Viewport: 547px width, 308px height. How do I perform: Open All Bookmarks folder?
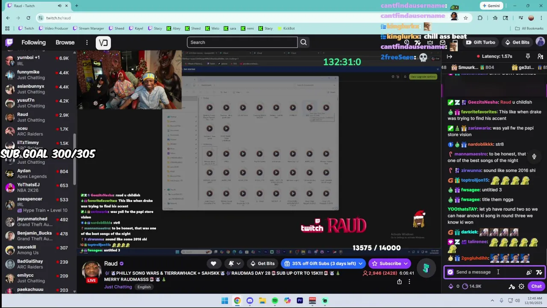(529, 28)
